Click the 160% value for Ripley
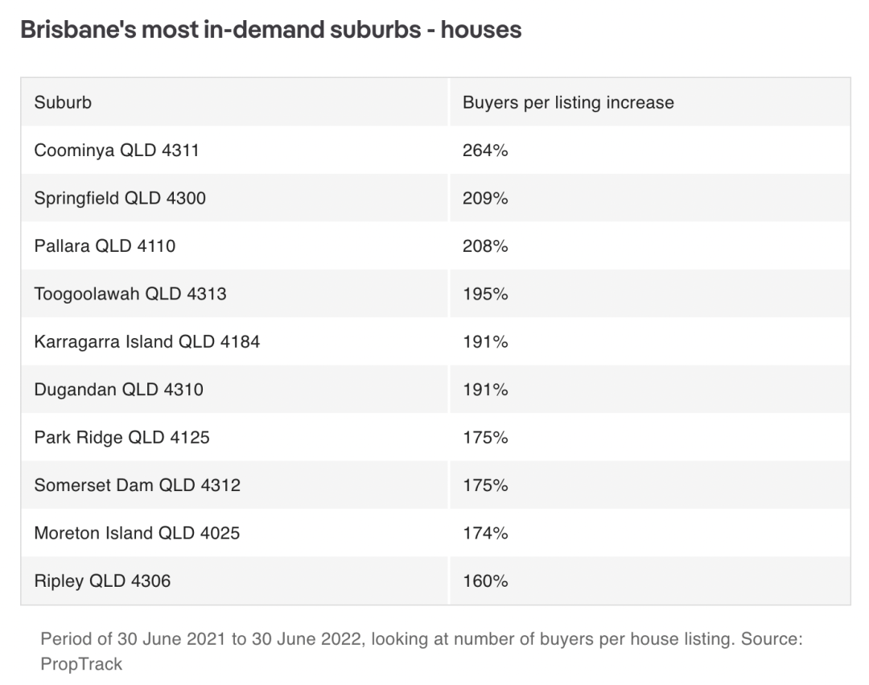 (485, 581)
